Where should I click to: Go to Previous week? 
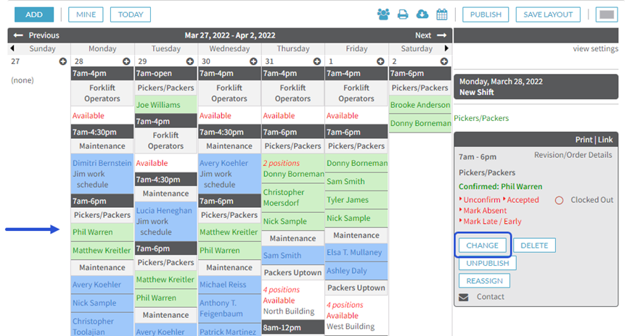(36, 35)
